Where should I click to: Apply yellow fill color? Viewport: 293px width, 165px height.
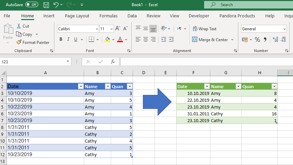tap(107, 39)
